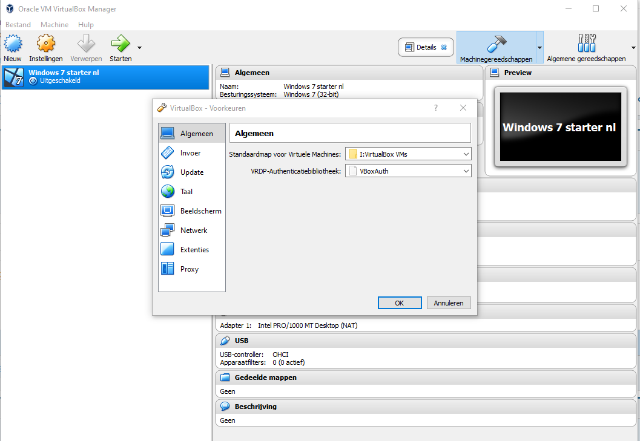
Task: Click the Nieuw toolbar icon
Action: point(13,43)
